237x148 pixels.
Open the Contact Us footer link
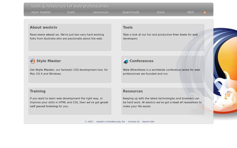click(x=134, y=122)
